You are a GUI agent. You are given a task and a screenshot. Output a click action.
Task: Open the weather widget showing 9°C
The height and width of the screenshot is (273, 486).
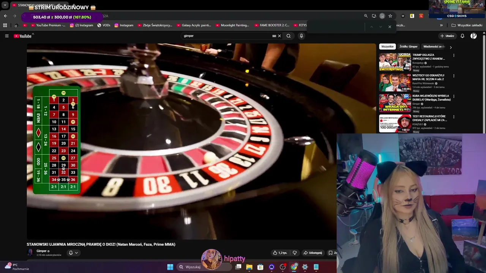tap(16, 267)
